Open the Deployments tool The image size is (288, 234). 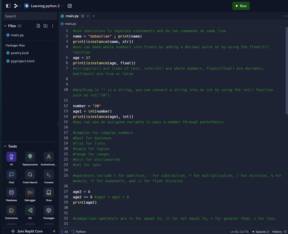[x=30, y=159]
